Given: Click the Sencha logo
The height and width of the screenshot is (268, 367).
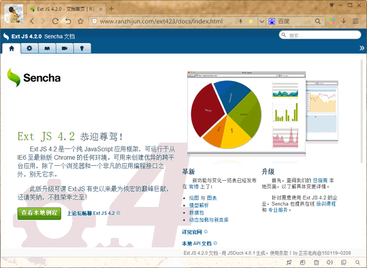Looking at the screenshot, I should click(x=34, y=78).
